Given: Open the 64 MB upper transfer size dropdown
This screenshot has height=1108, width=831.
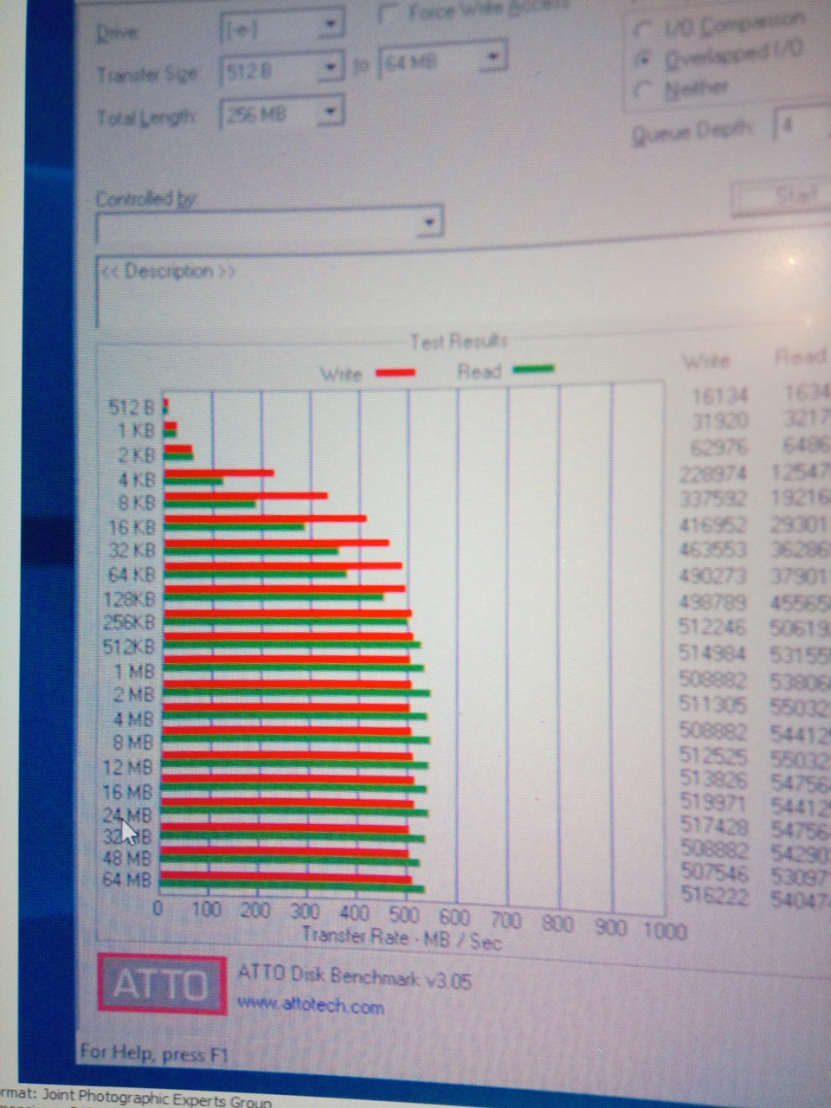Looking at the screenshot, I should pyautogui.click(x=492, y=59).
